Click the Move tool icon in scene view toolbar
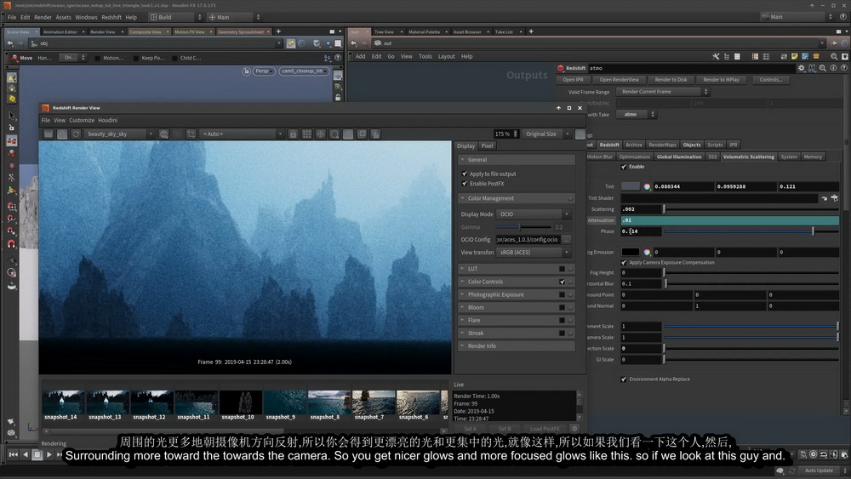Viewport: 851px width, 479px height. (x=14, y=58)
